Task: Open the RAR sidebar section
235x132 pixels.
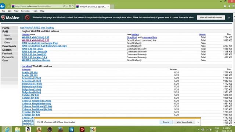Action: [x=5, y=32]
